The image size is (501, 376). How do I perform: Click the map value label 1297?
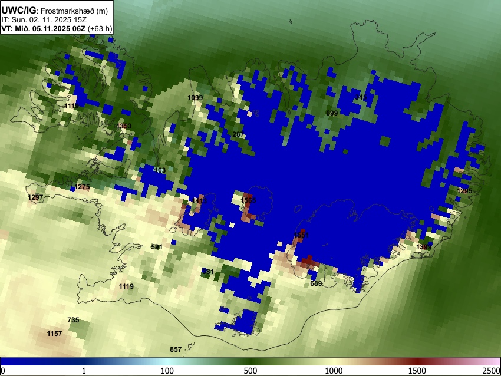(x=35, y=197)
